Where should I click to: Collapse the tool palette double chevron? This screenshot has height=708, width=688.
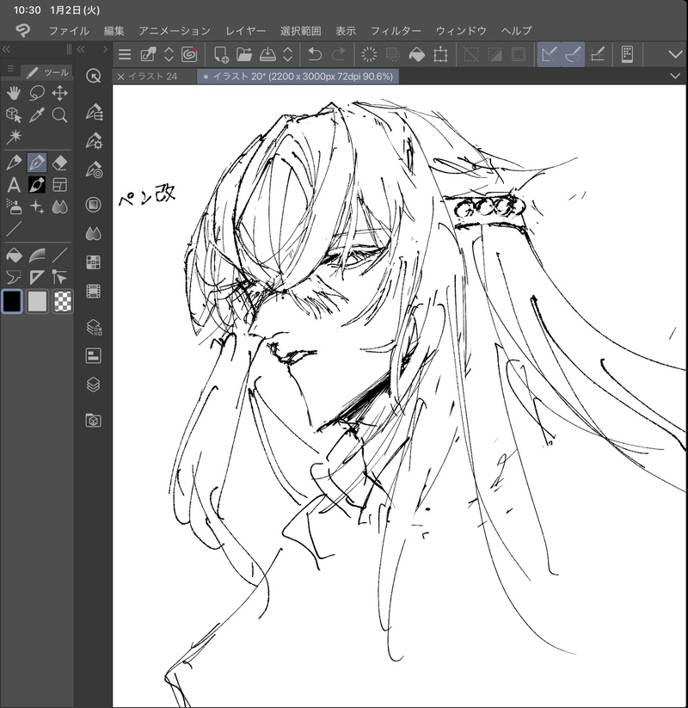click(x=6, y=49)
